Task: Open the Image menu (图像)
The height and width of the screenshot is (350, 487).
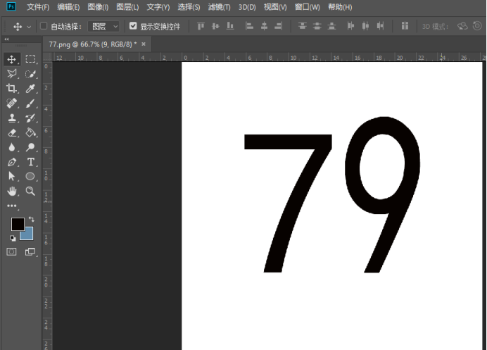Action: [x=98, y=7]
